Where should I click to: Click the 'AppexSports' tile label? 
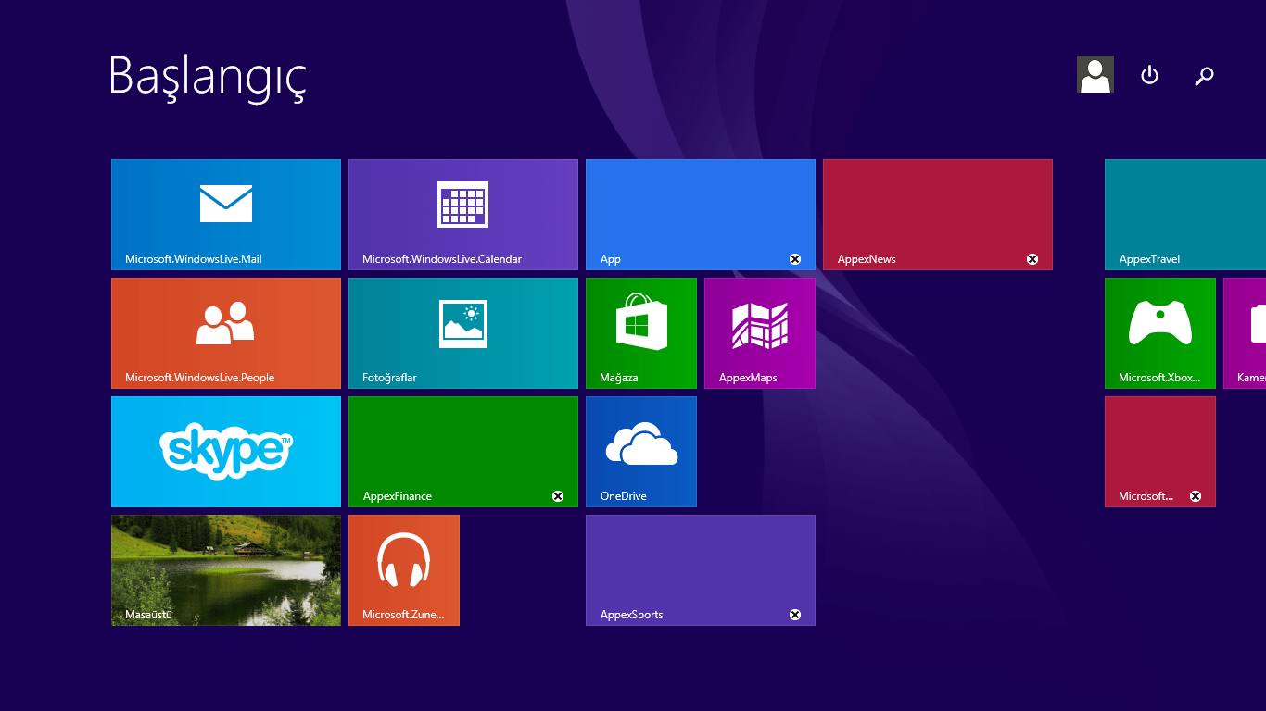[632, 615]
